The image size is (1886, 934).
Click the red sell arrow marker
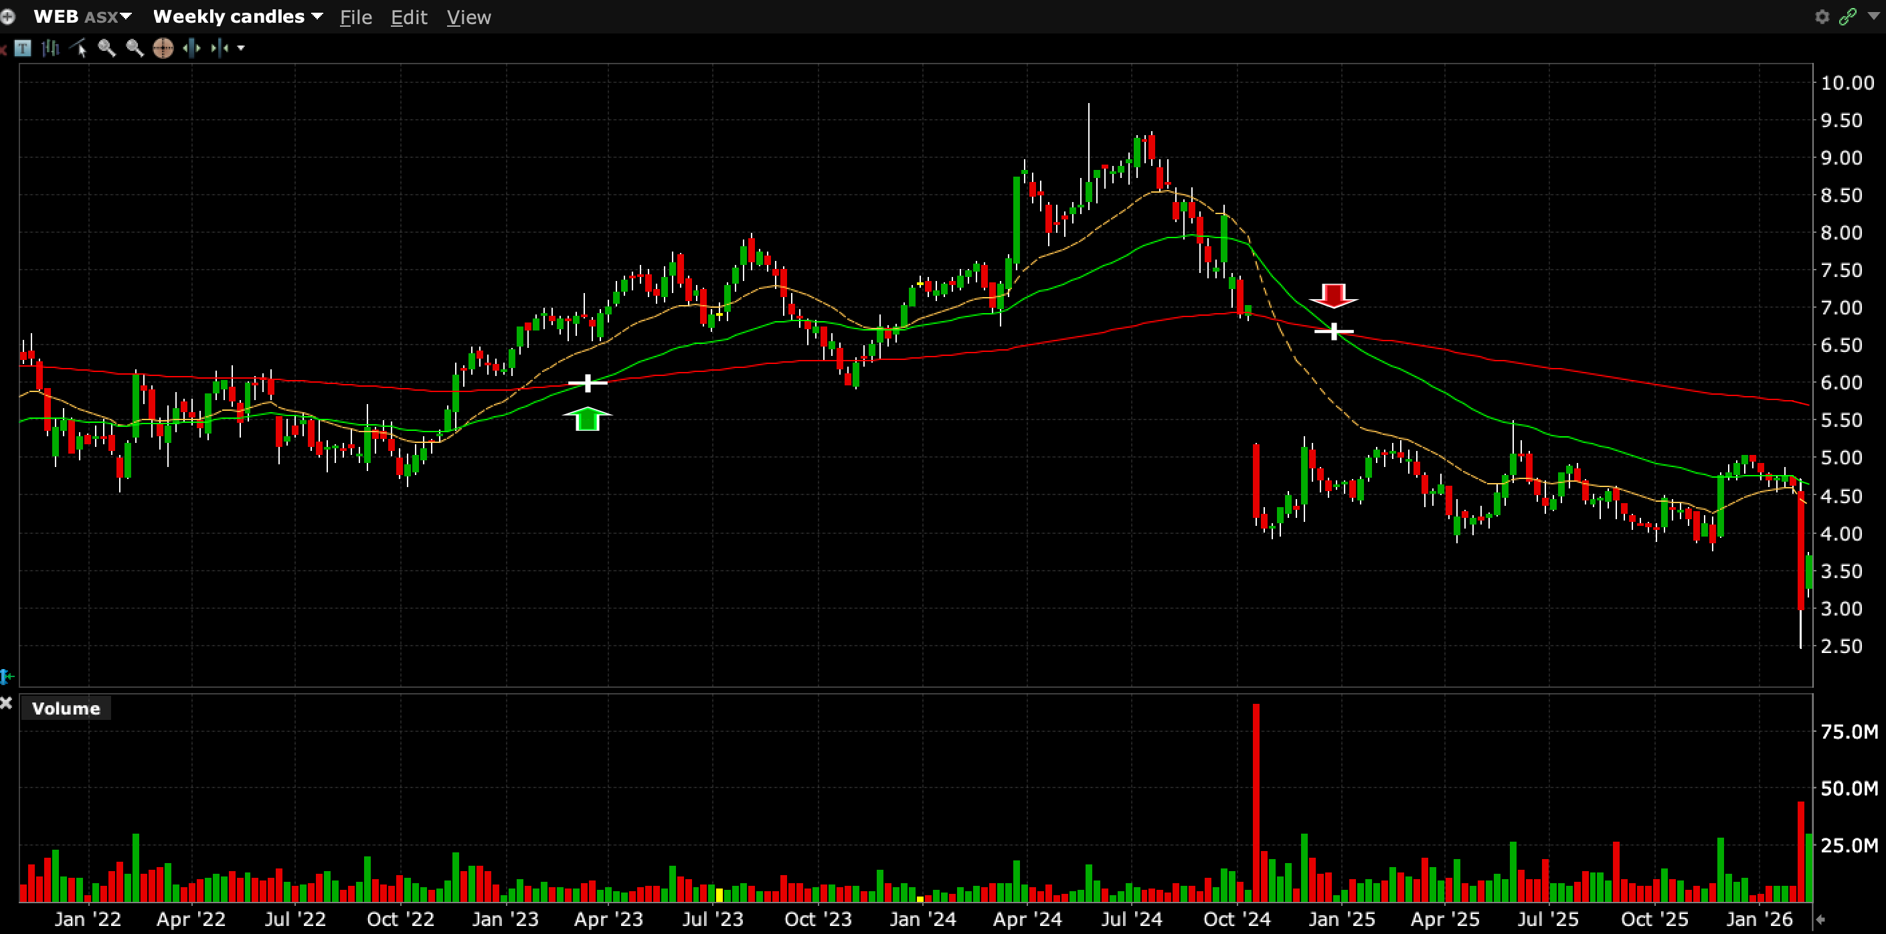pyautogui.click(x=1333, y=295)
